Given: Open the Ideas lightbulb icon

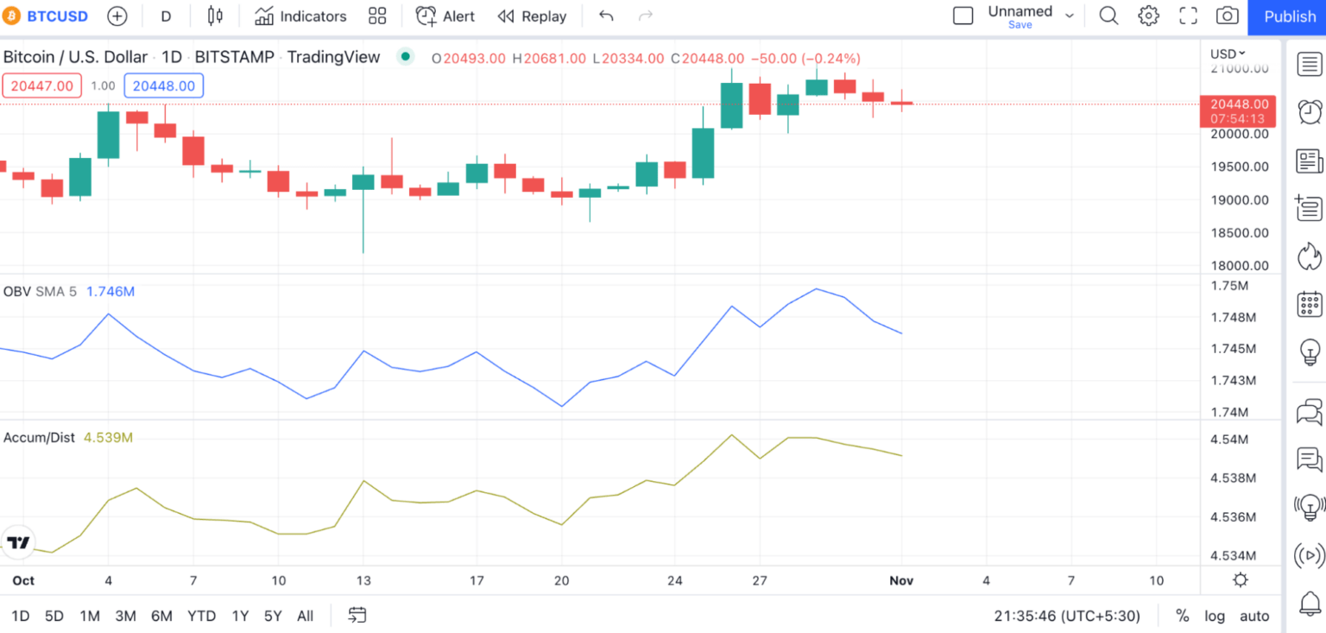Looking at the screenshot, I should pos(1310,351).
